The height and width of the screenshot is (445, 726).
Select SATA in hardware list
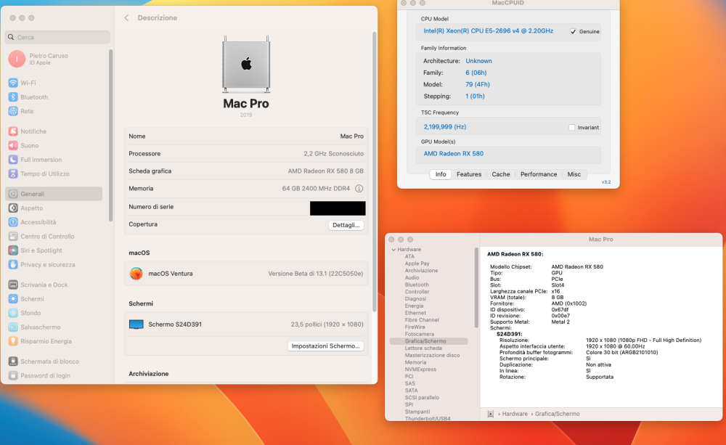411,391
